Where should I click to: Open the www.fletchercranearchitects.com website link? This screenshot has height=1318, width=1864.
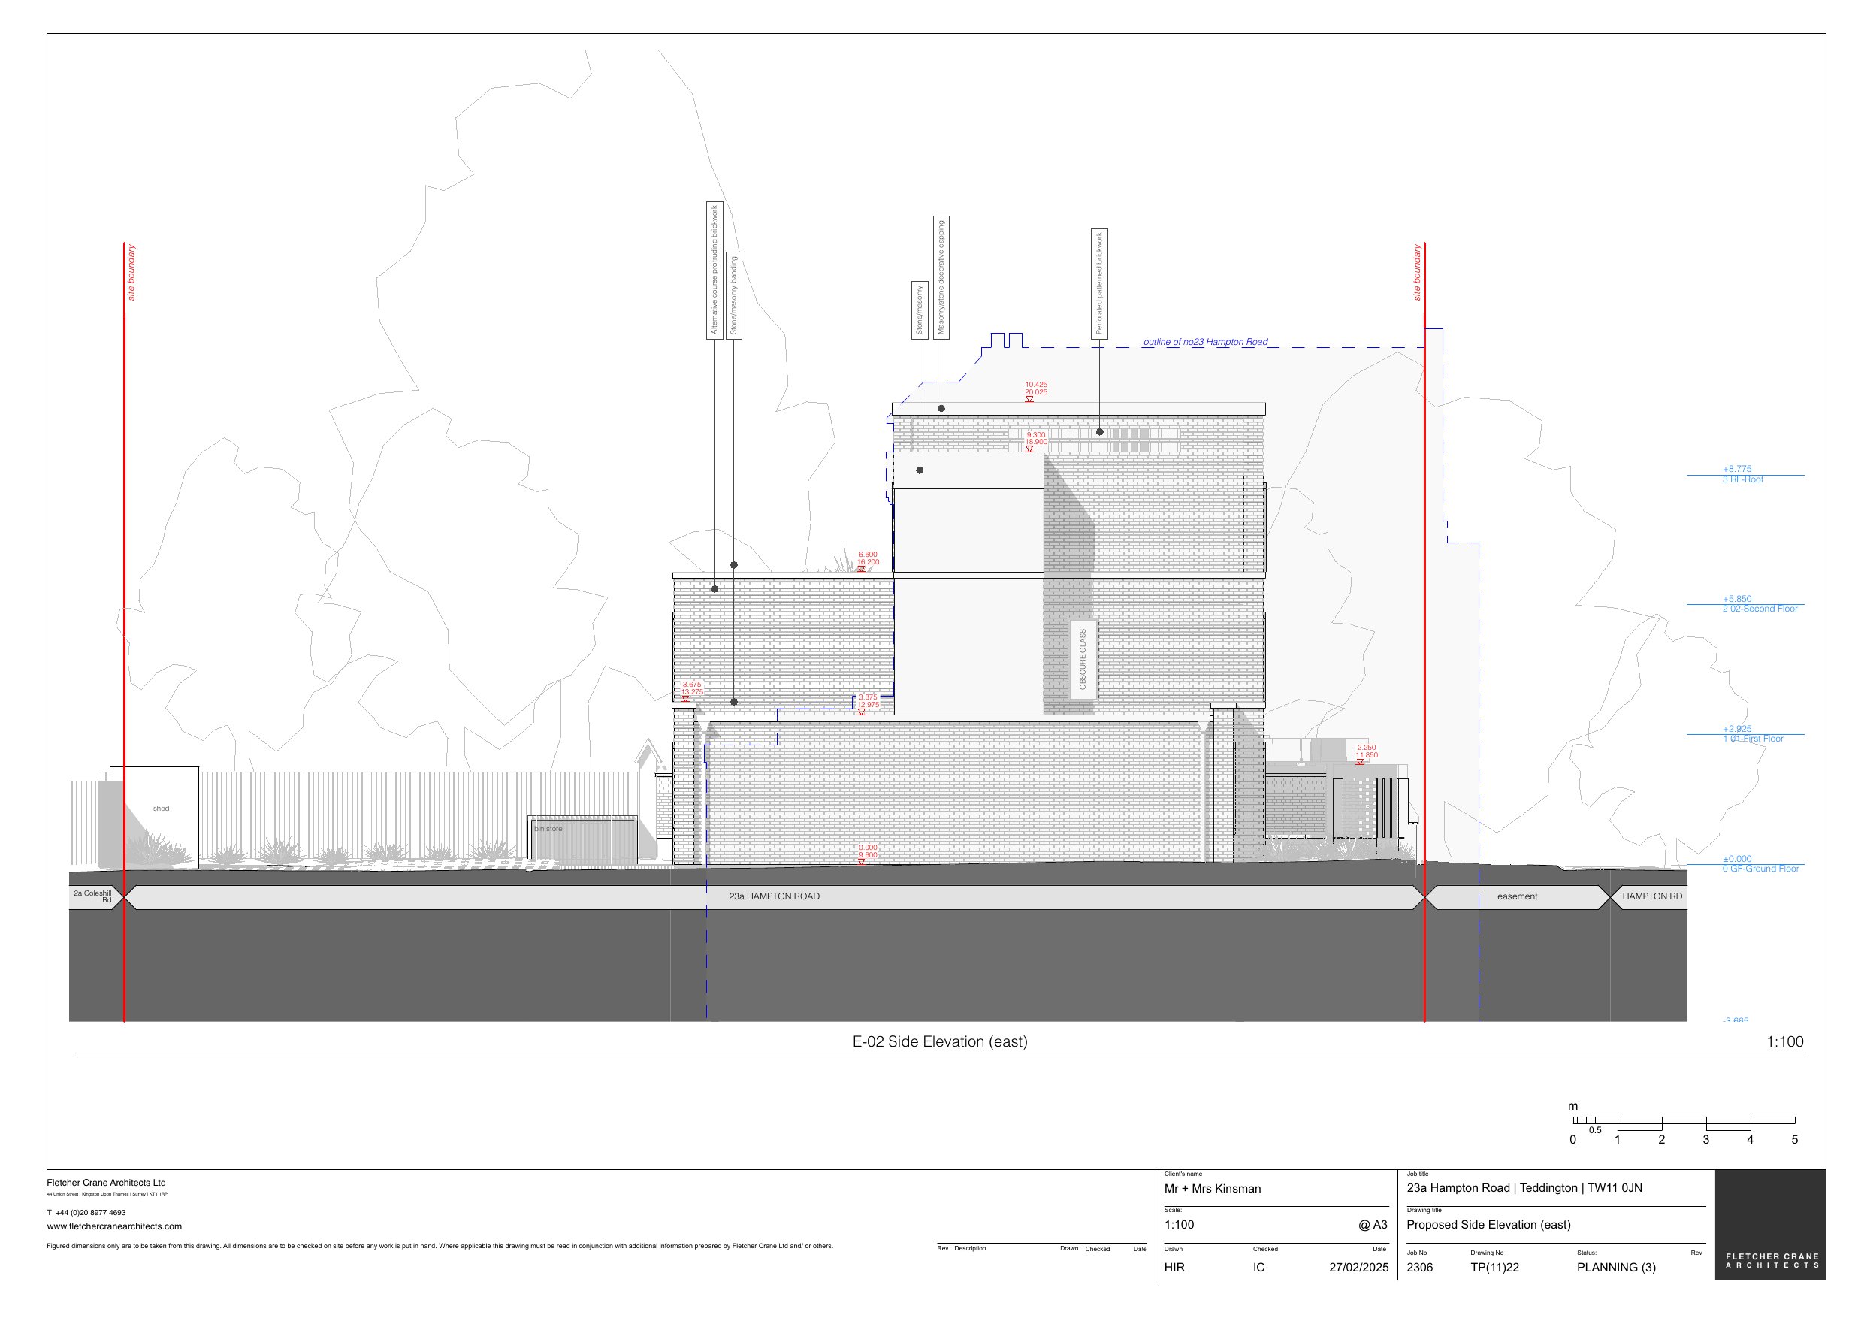coord(114,1226)
